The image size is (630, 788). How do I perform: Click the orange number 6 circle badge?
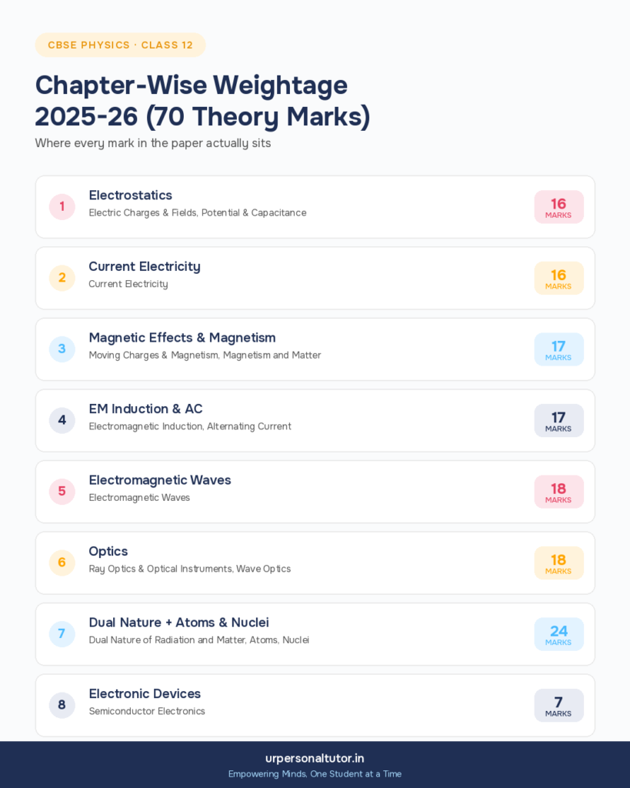point(62,563)
